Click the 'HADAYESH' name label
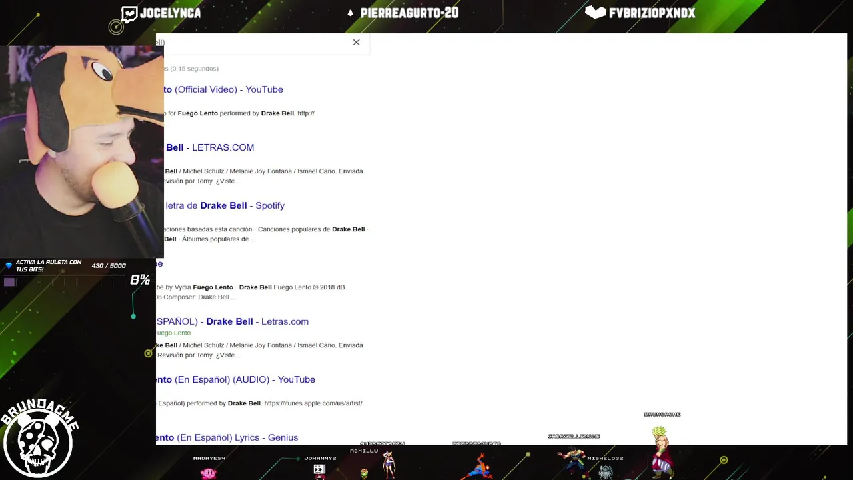This screenshot has height=480, width=853. [209, 459]
